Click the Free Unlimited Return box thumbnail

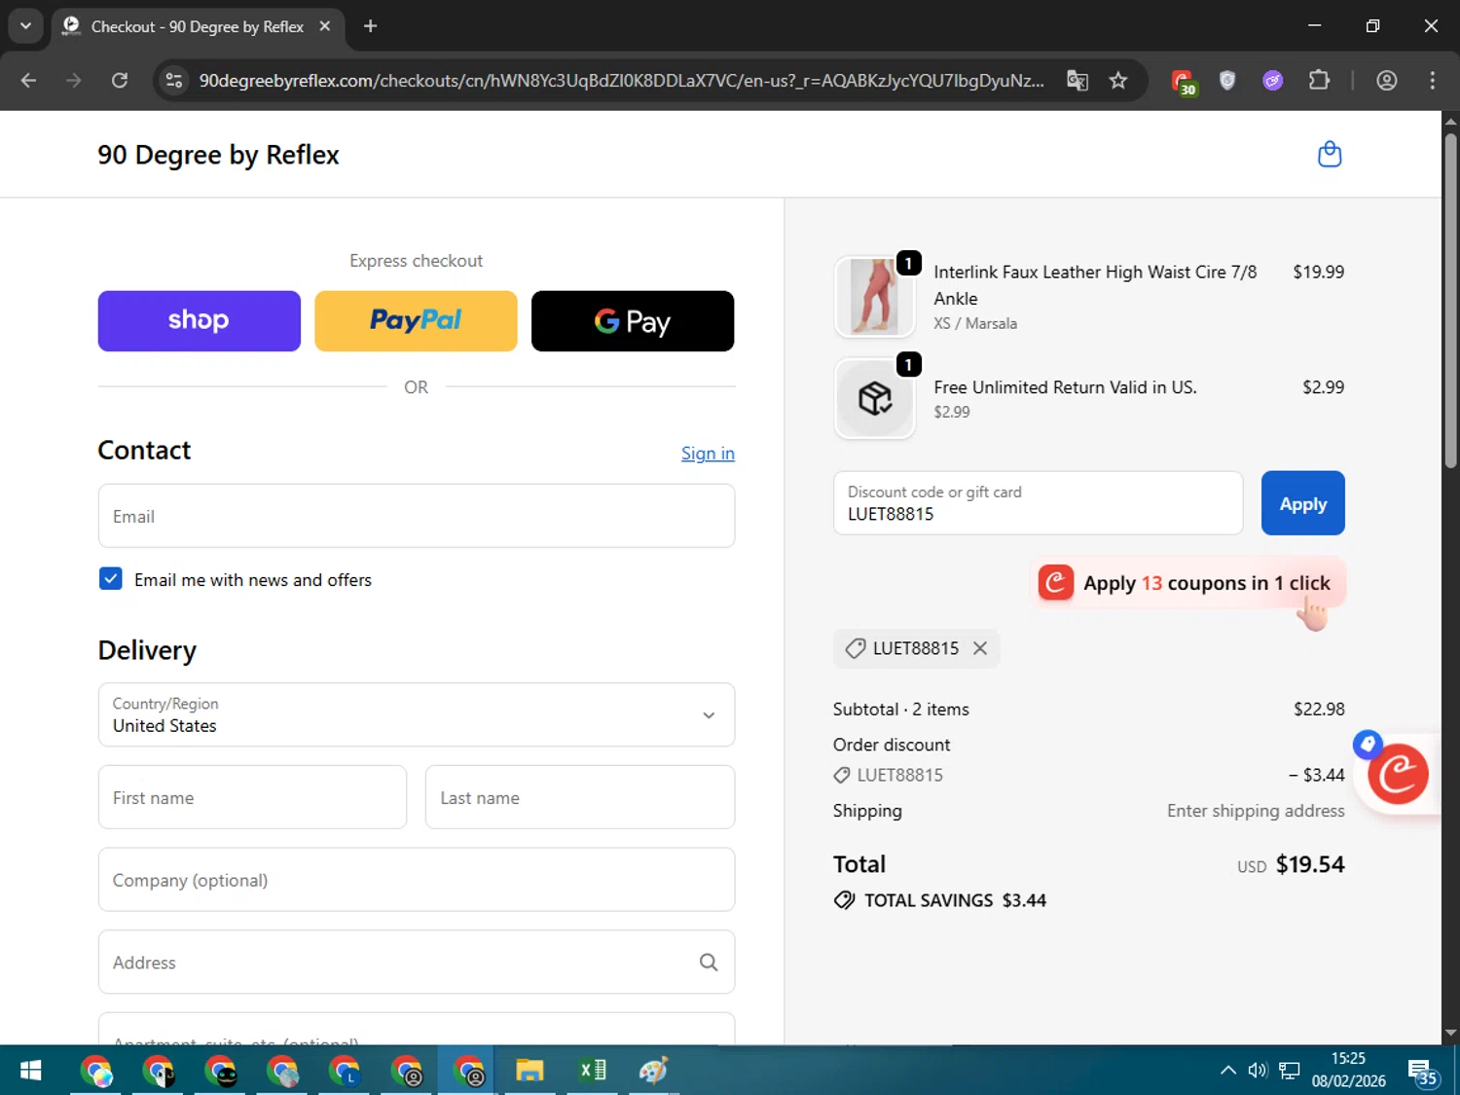coord(874,398)
